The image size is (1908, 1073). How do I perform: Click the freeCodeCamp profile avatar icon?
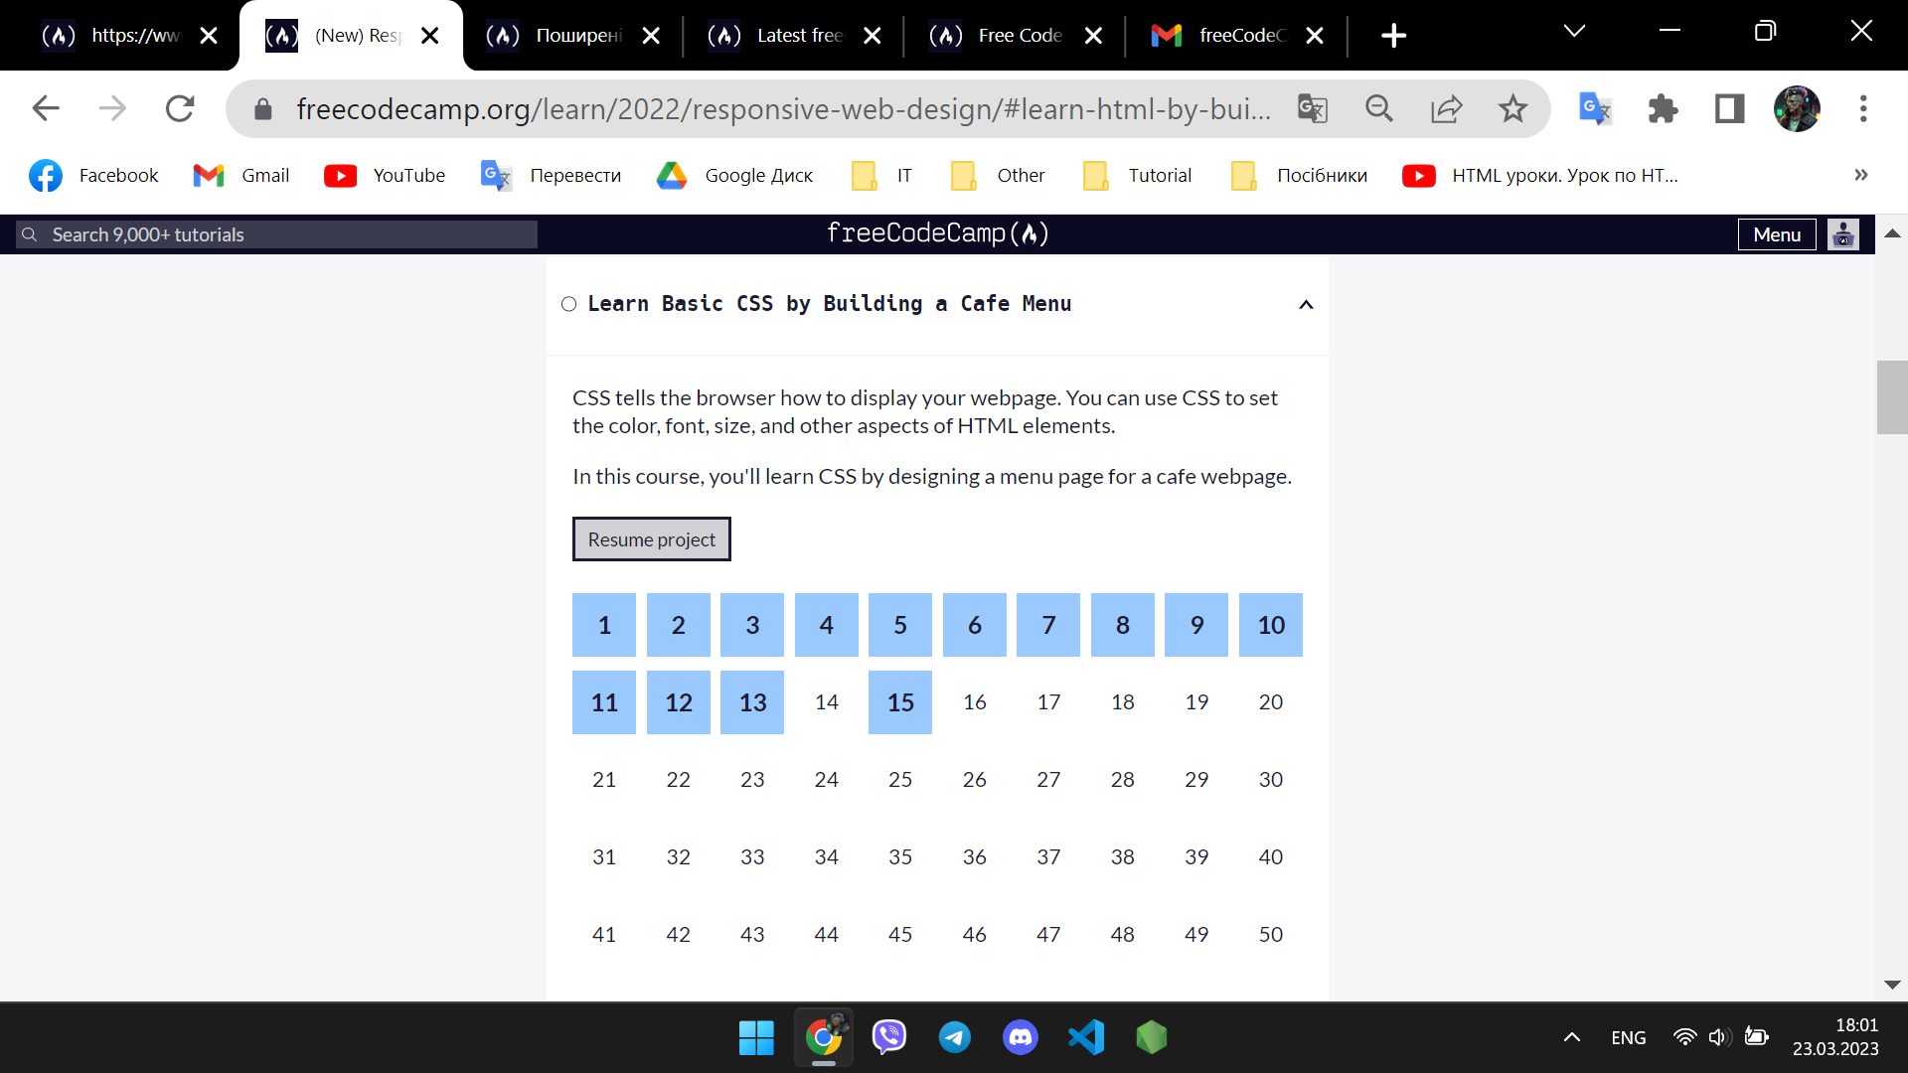[1843, 234]
